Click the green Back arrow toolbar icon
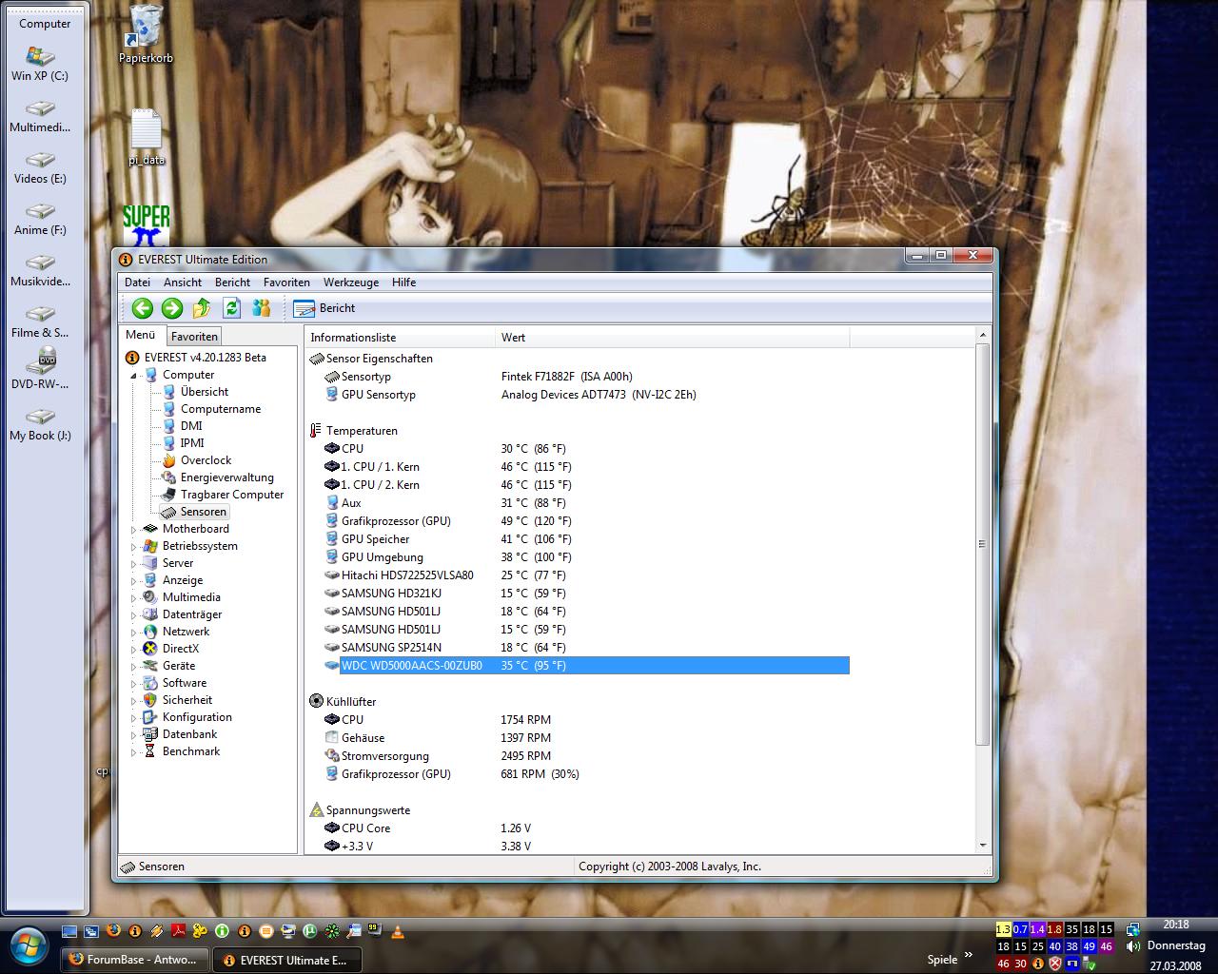The image size is (1218, 974). (143, 307)
